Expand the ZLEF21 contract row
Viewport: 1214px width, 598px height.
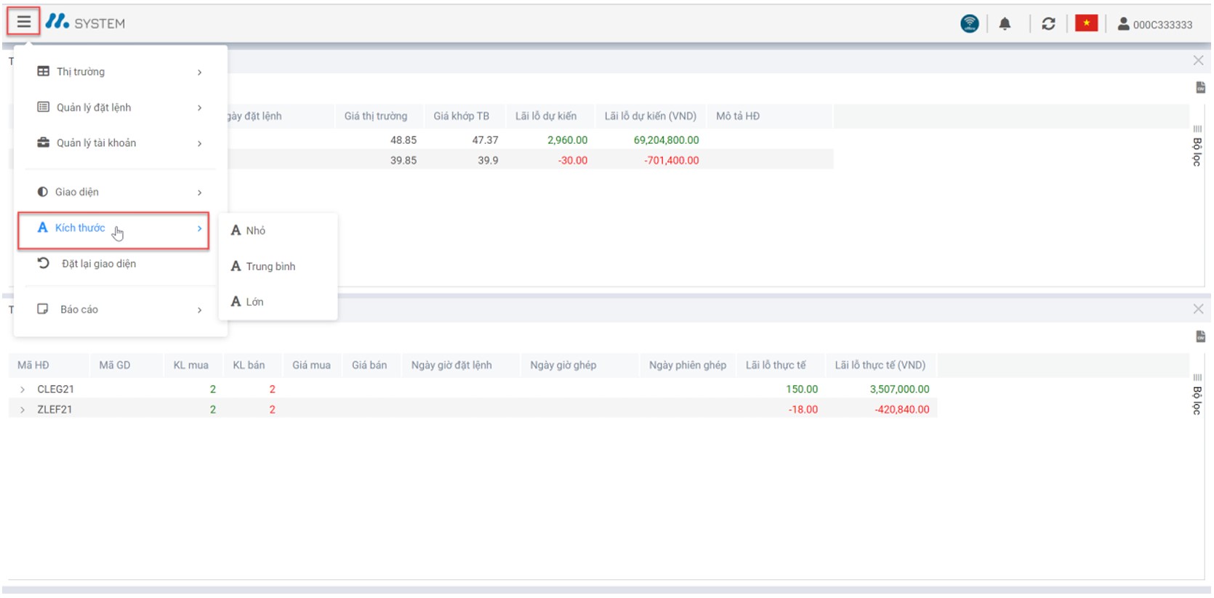[x=23, y=410]
